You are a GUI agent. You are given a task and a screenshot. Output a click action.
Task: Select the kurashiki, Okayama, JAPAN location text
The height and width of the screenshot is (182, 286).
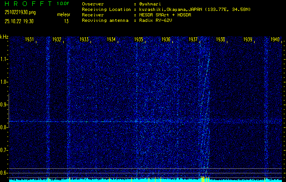195,10
